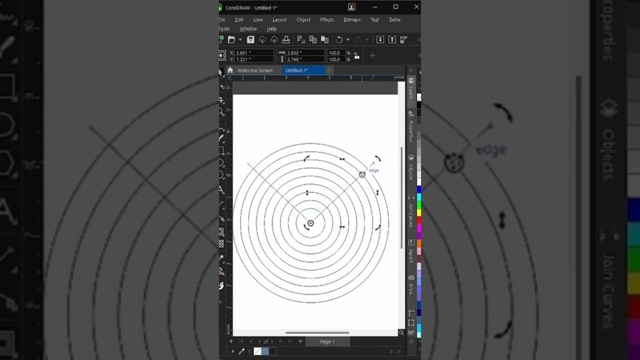Image resolution: width=640 pixels, height=360 pixels.
Task: Select the Eyedropper tool
Action: (221, 258)
